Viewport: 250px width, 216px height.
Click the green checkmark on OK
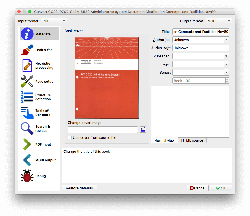point(218,188)
